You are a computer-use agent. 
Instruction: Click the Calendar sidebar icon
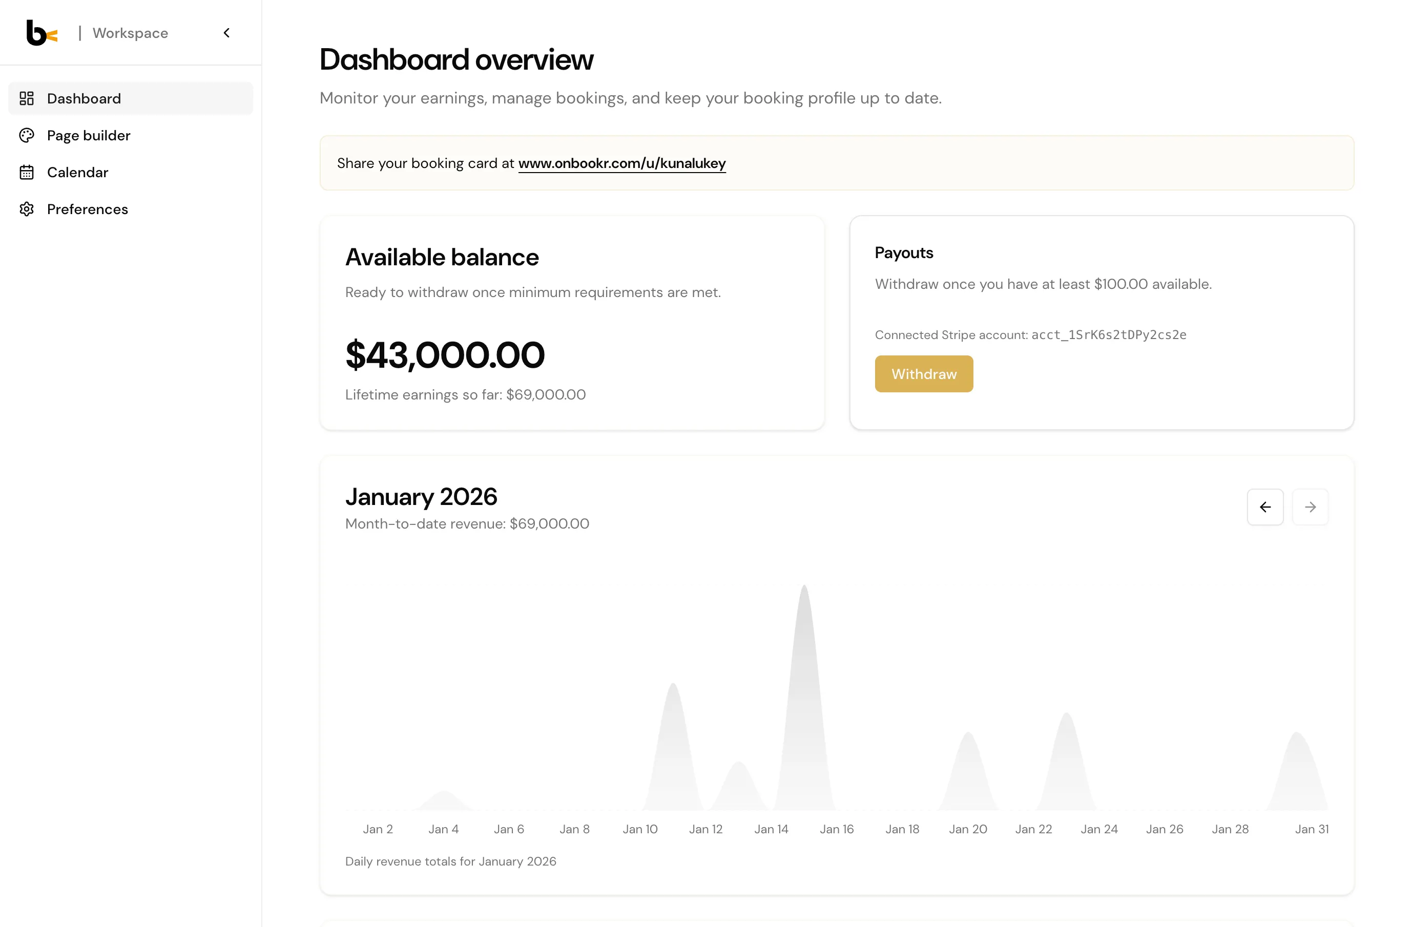pos(27,172)
